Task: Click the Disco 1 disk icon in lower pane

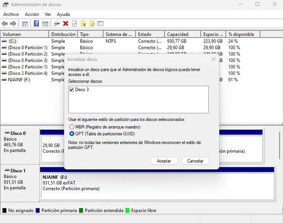Action: click(7, 170)
